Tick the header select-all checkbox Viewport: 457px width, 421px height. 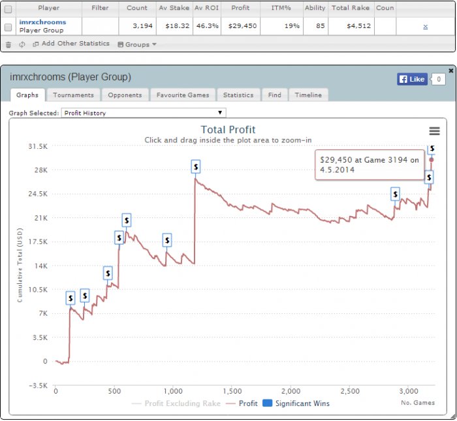(x=8, y=9)
